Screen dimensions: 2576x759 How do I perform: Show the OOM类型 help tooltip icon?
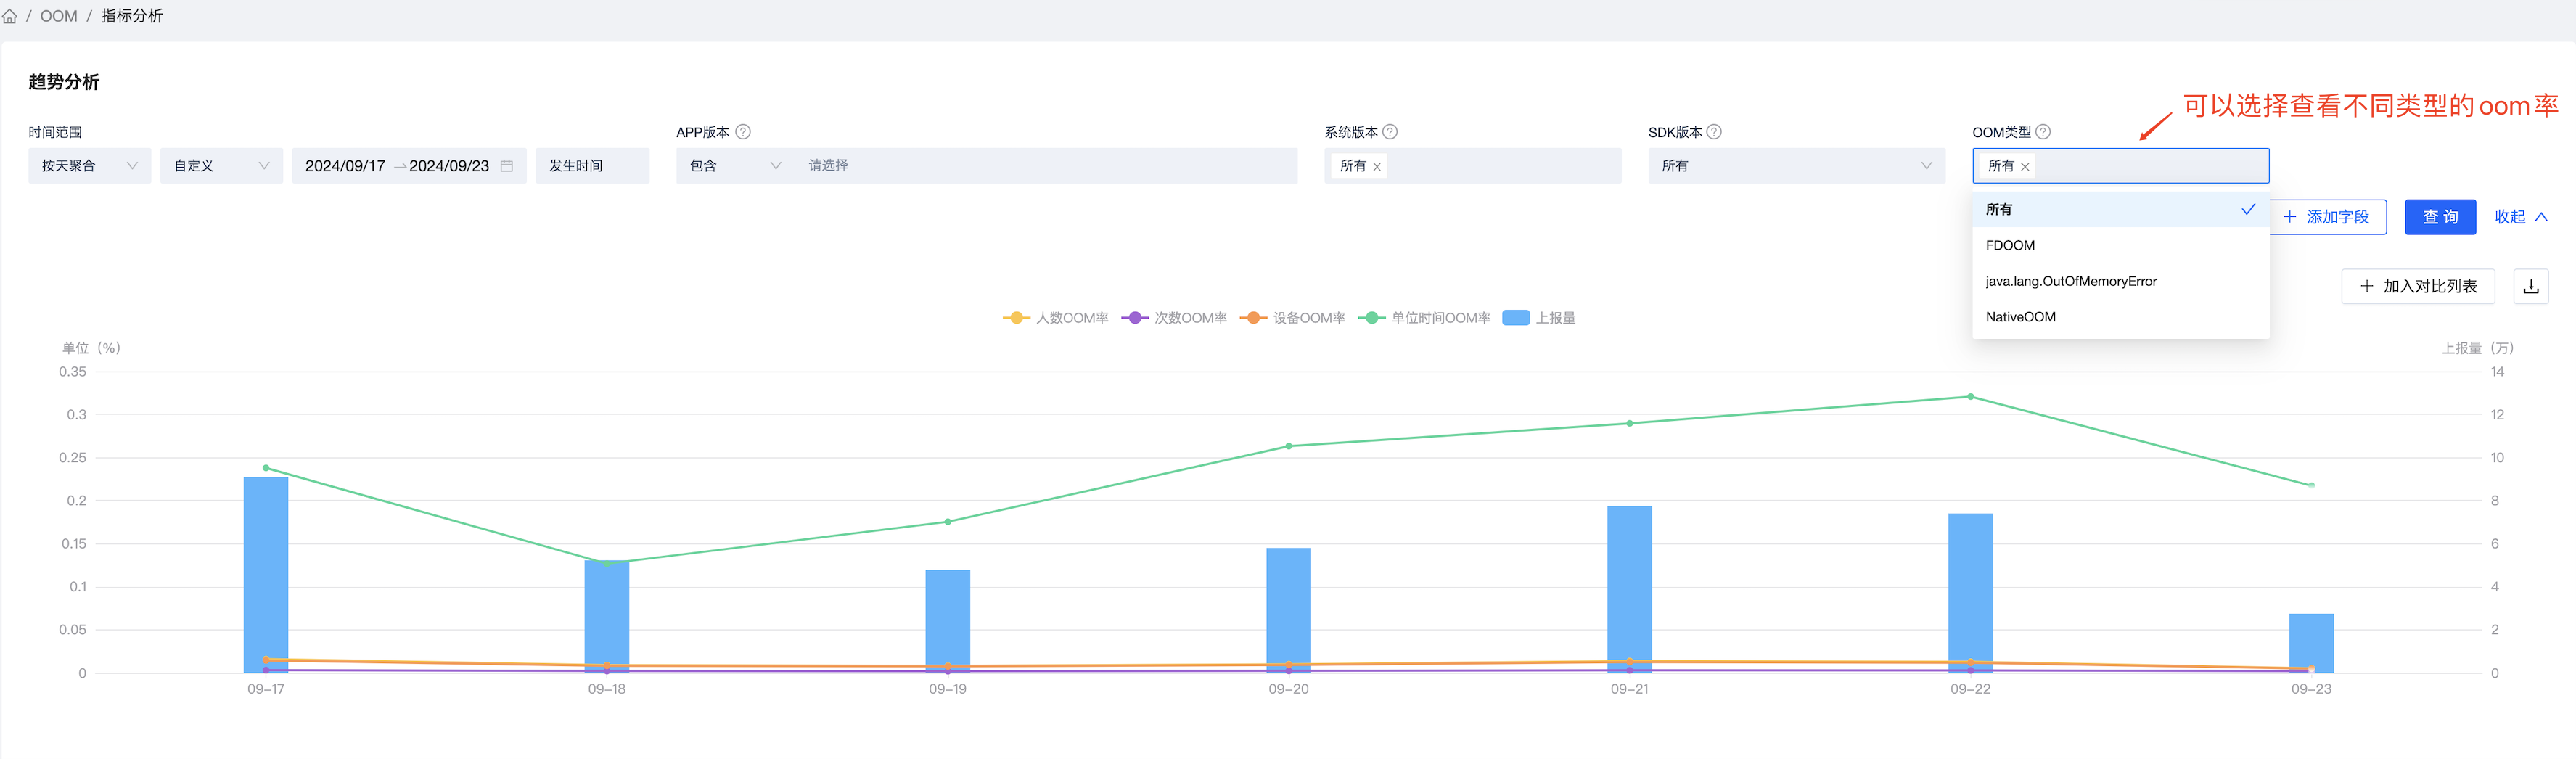tap(2043, 132)
